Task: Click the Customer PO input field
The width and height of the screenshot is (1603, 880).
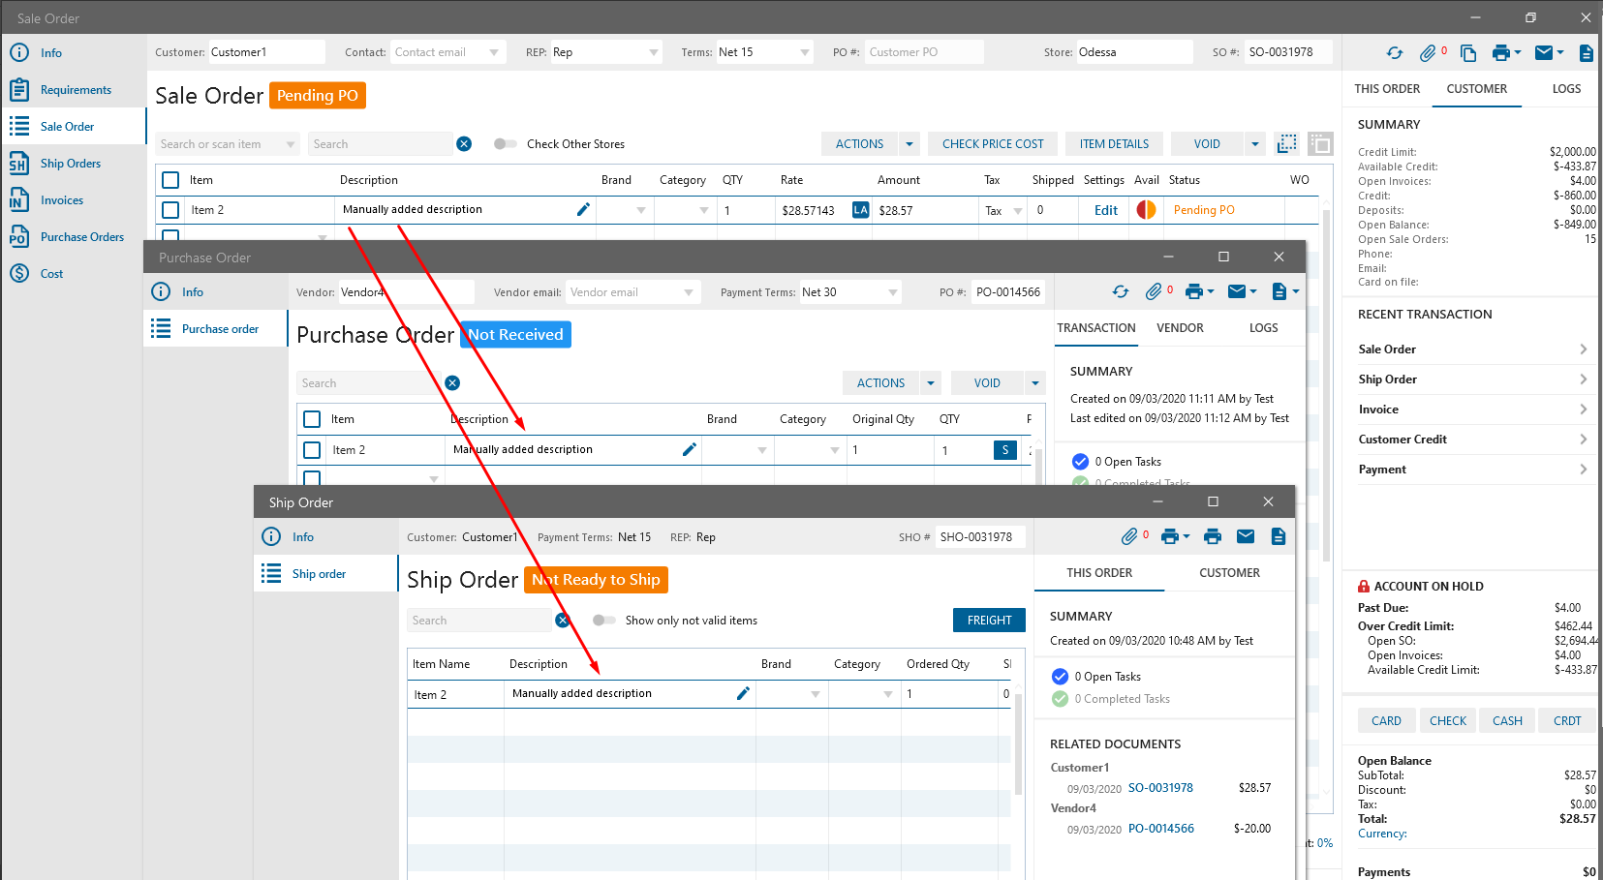Action: [x=923, y=52]
